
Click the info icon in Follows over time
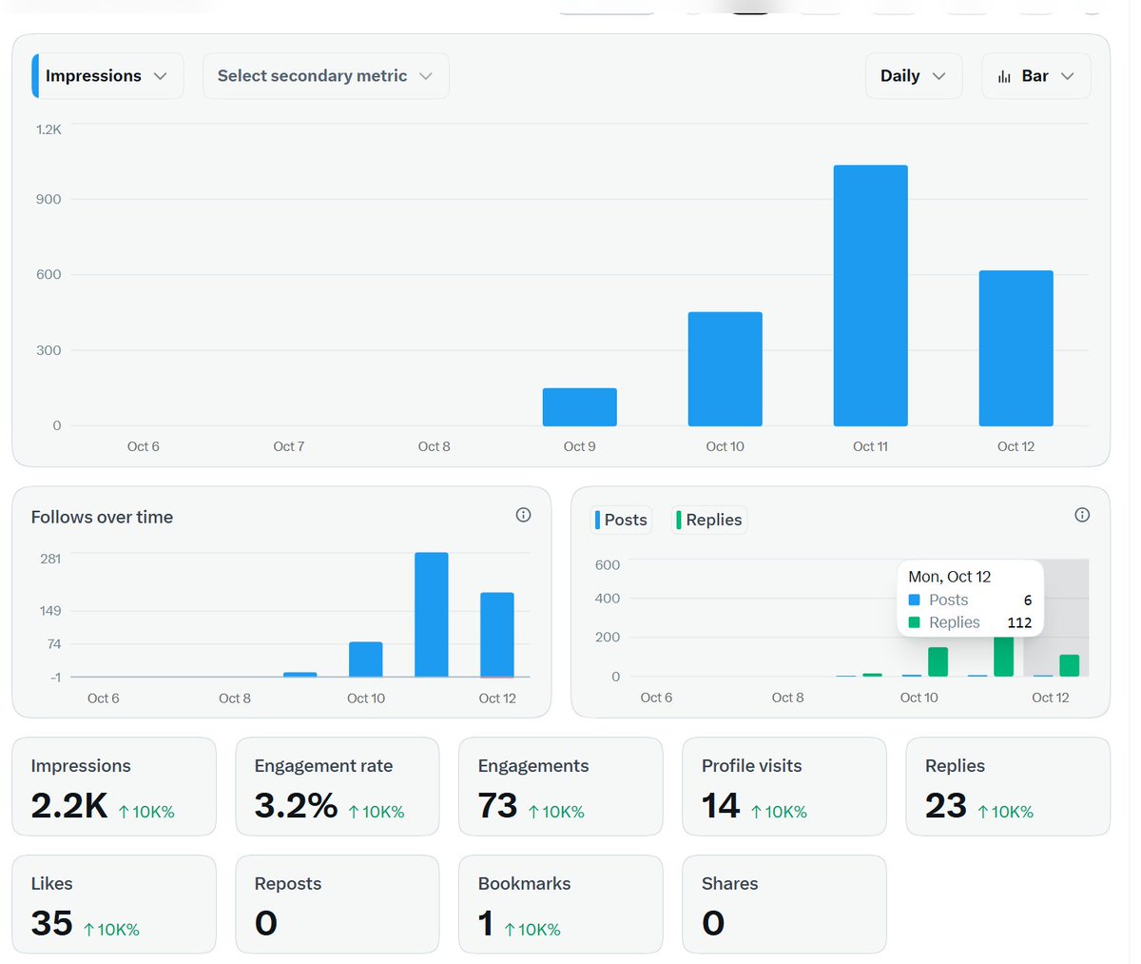point(523,515)
